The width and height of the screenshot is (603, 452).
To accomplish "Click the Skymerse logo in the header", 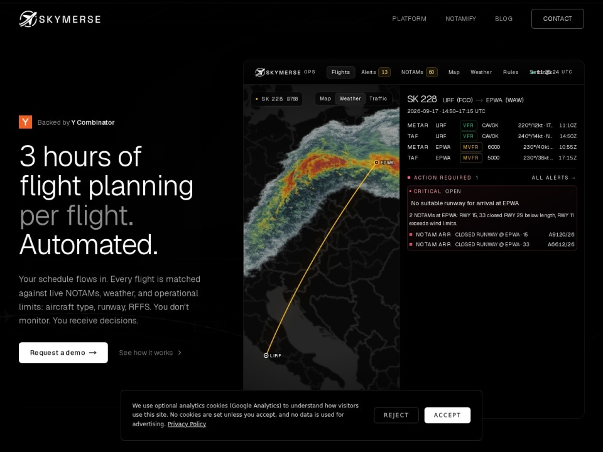I will pos(60,19).
